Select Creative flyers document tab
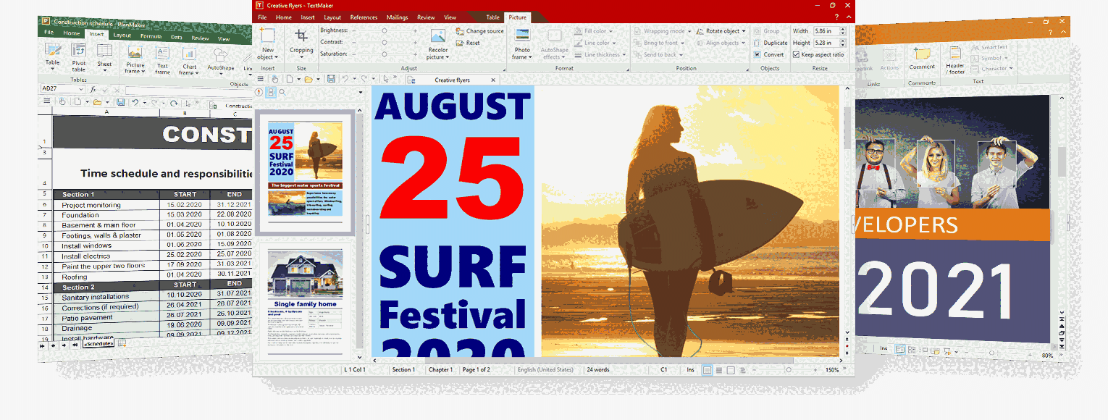 pyautogui.click(x=452, y=80)
